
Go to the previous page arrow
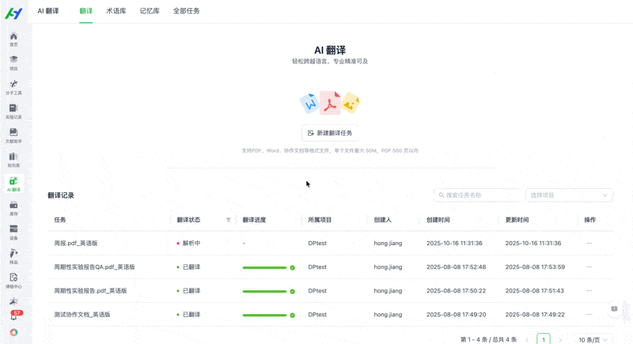(x=527, y=340)
